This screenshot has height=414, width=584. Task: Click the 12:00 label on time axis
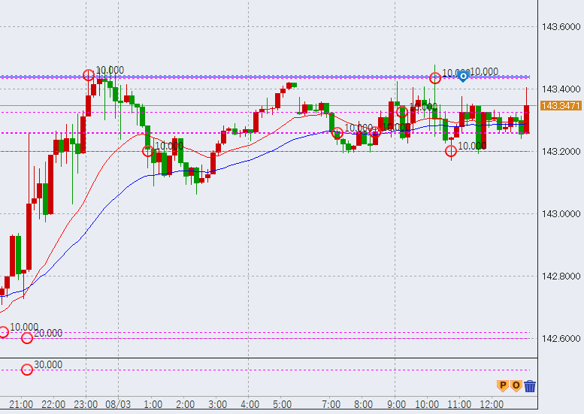click(491, 404)
